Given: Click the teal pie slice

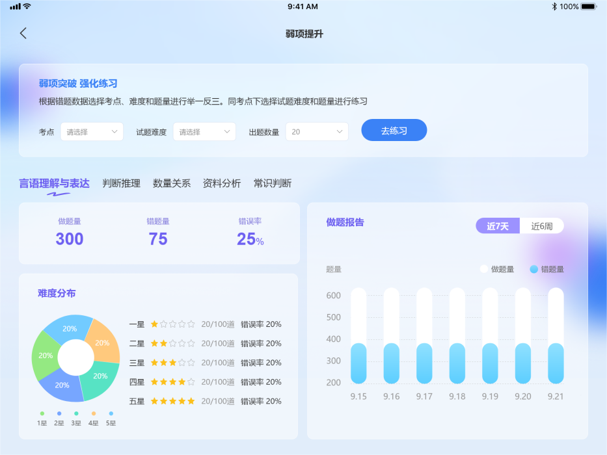Looking at the screenshot, I should [x=100, y=376].
